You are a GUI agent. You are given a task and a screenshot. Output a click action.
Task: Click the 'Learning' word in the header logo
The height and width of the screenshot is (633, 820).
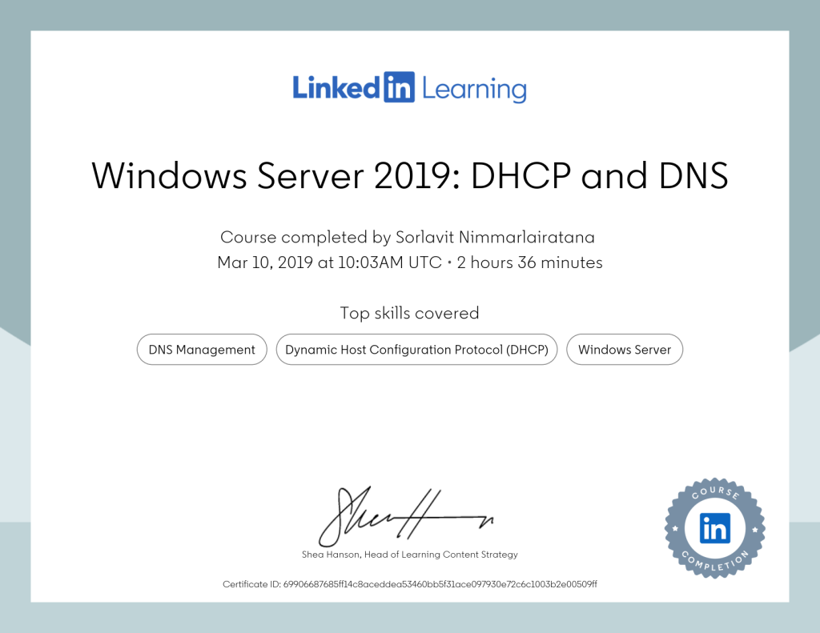474,90
